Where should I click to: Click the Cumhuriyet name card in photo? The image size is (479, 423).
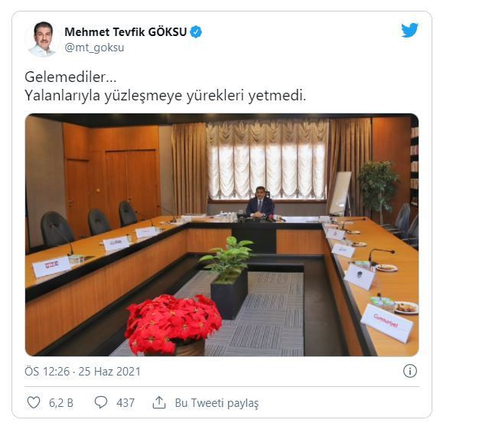point(386,323)
